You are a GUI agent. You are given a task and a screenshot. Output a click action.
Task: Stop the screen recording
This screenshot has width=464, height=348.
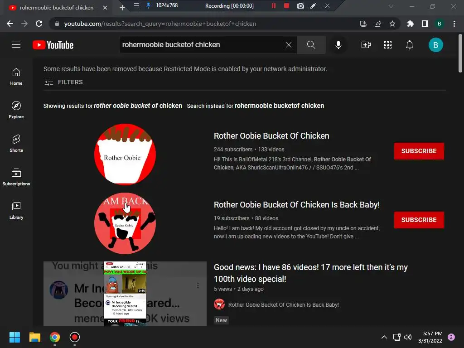[x=286, y=5]
